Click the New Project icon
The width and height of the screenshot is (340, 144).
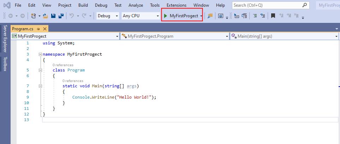(x=34, y=16)
